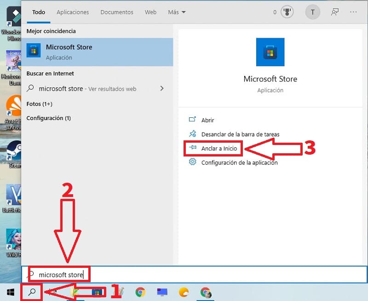Select Microsoft Store best match result
Image resolution: width=368 pixels, height=301 pixels.
(97, 52)
